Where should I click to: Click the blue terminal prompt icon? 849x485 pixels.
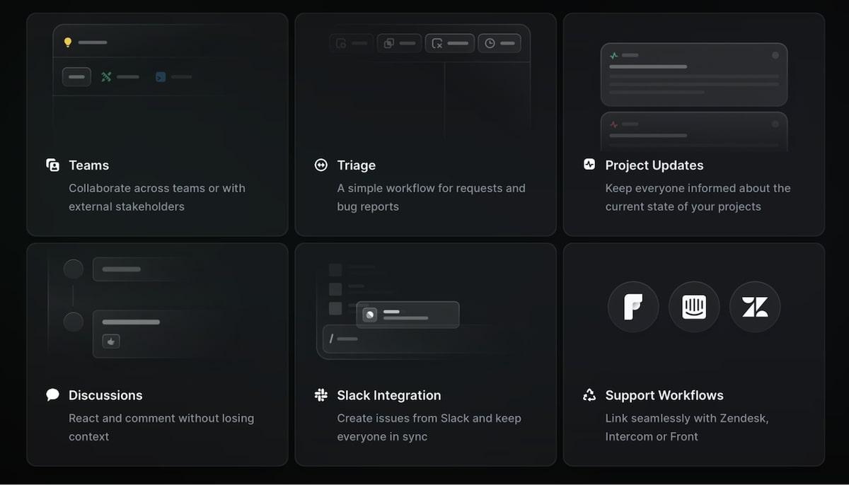[x=161, y=76]
